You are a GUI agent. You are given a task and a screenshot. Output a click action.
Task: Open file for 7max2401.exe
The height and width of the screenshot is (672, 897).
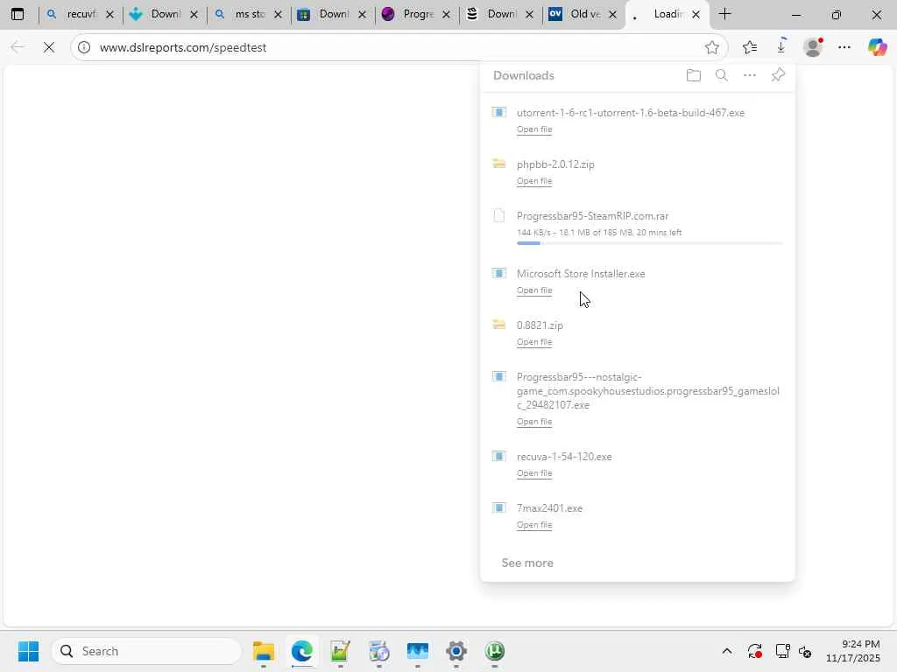[534, 525]
